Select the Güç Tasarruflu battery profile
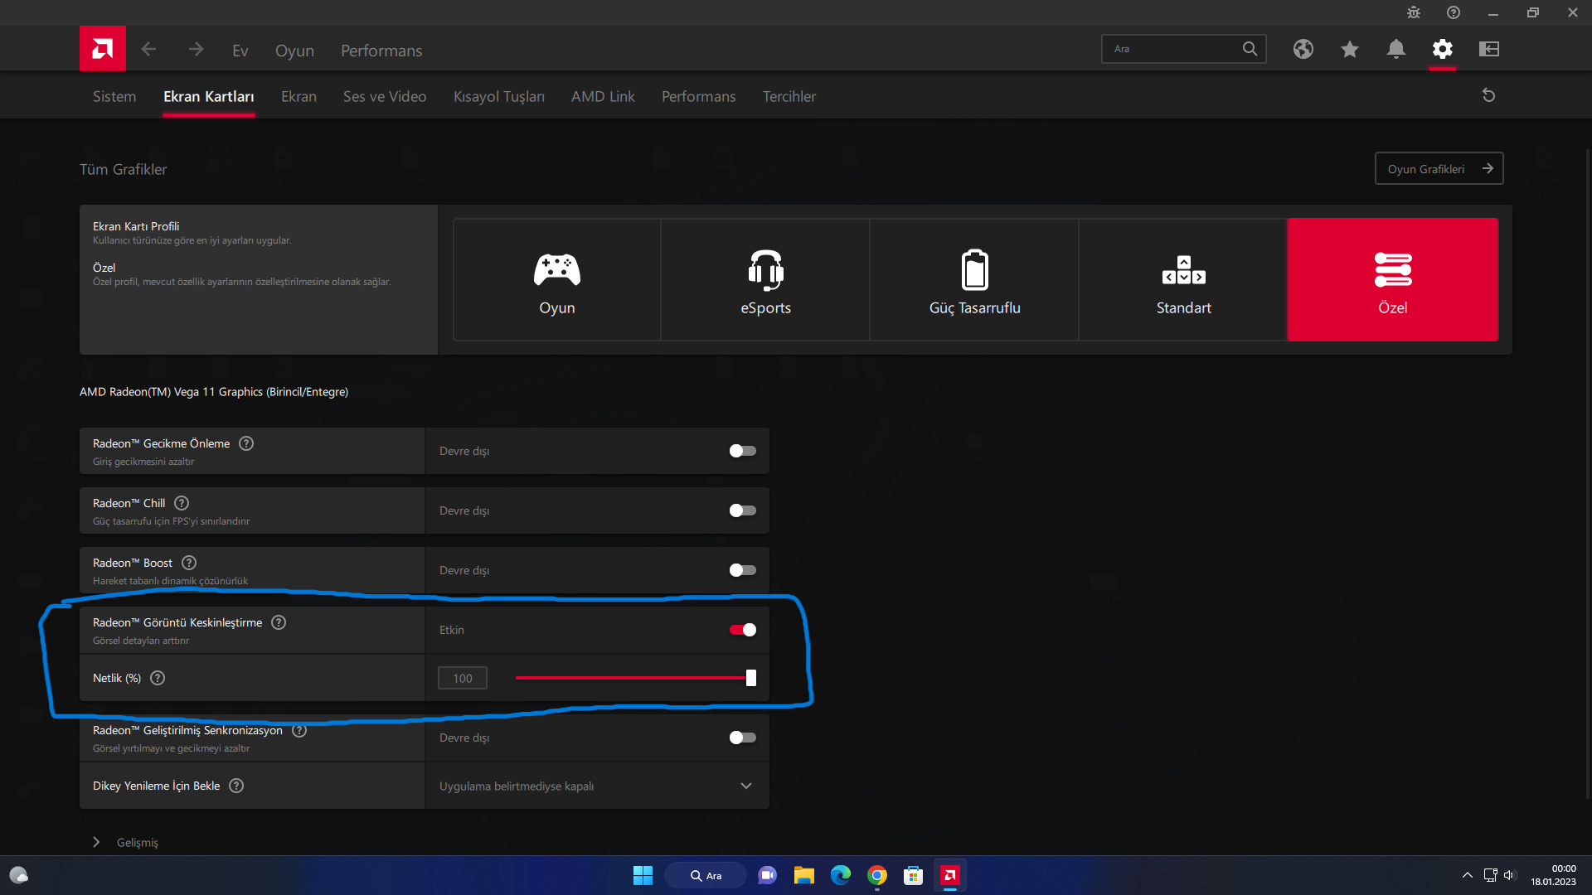This screenshot has height=895, width=1592. point(975,280)
